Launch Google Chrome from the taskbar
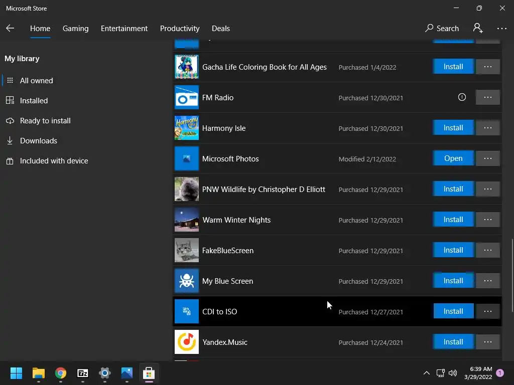Screen dimensions: 514x385 coord(61,373)
